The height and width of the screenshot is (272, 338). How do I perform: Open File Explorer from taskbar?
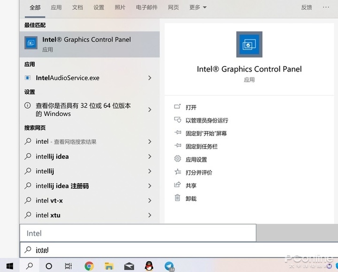[109, 266]
